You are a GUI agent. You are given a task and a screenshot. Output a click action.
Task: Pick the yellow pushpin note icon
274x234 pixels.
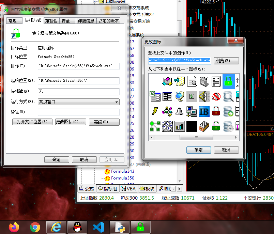click(180, 81)
